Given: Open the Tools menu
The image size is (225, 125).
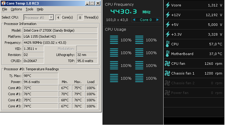Looking at the screenshot, I should click(29, 9).
